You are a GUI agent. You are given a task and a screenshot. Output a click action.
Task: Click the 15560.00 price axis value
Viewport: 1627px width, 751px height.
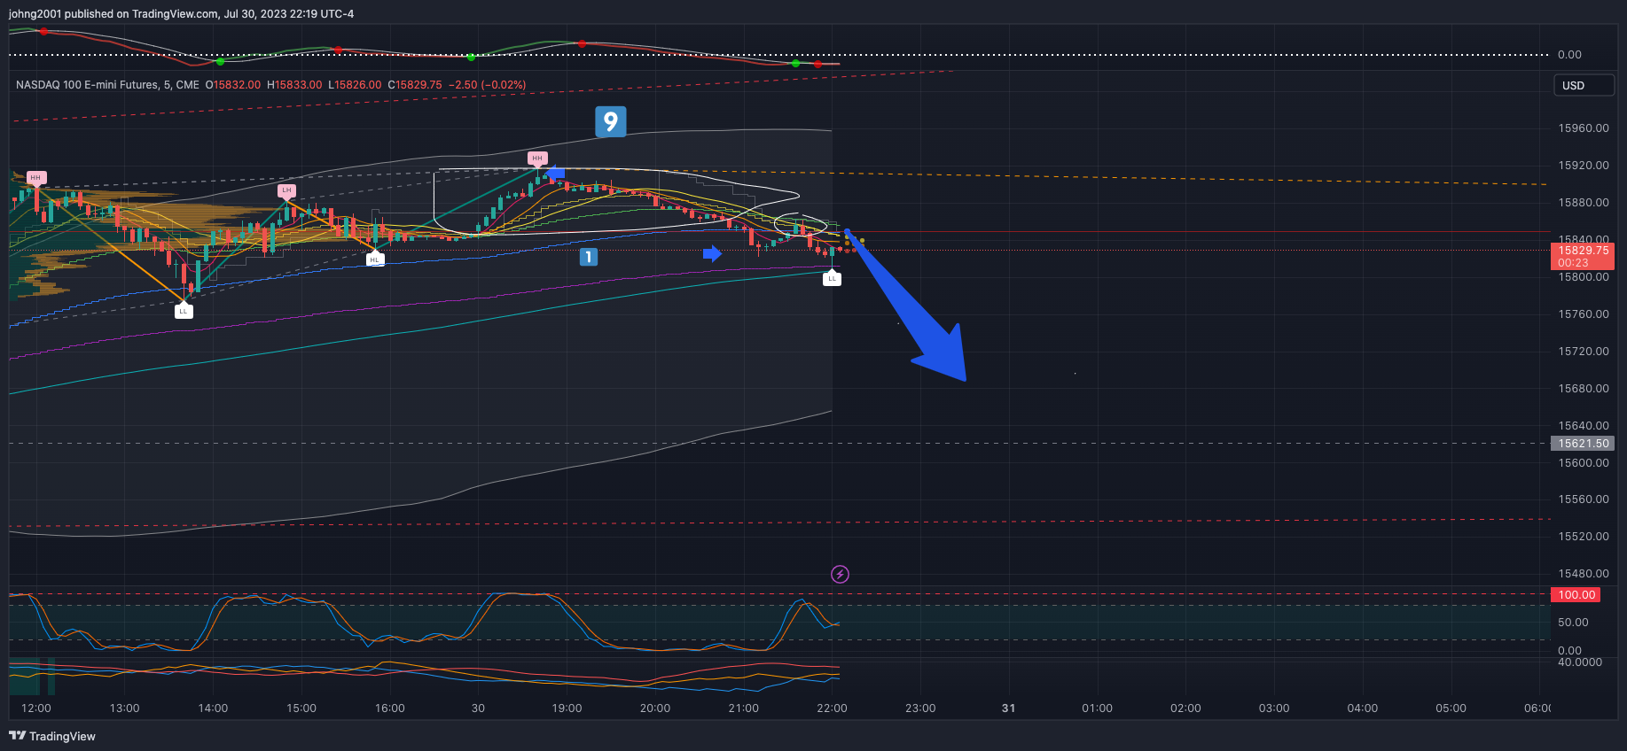coord(1584,499)
